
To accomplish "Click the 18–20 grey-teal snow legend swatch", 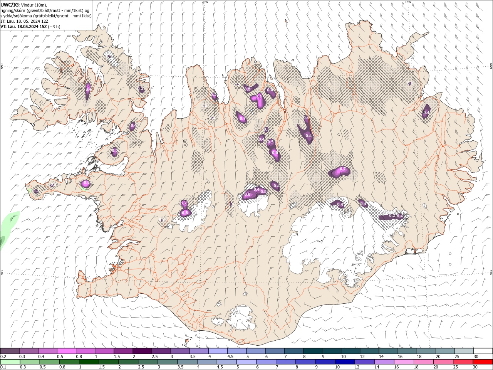I will (x=427, y=351).
